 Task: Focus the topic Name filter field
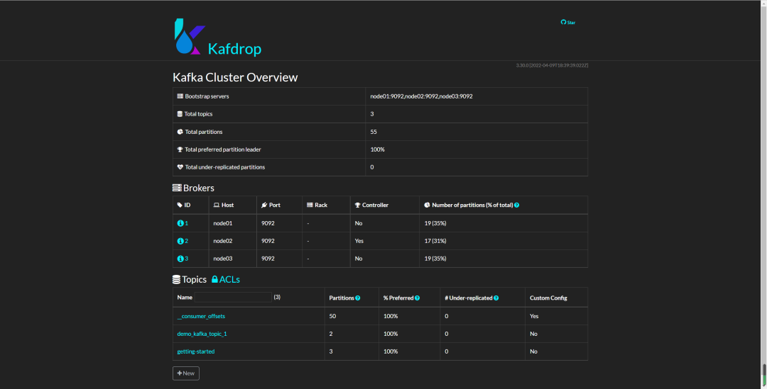(233, 297)
